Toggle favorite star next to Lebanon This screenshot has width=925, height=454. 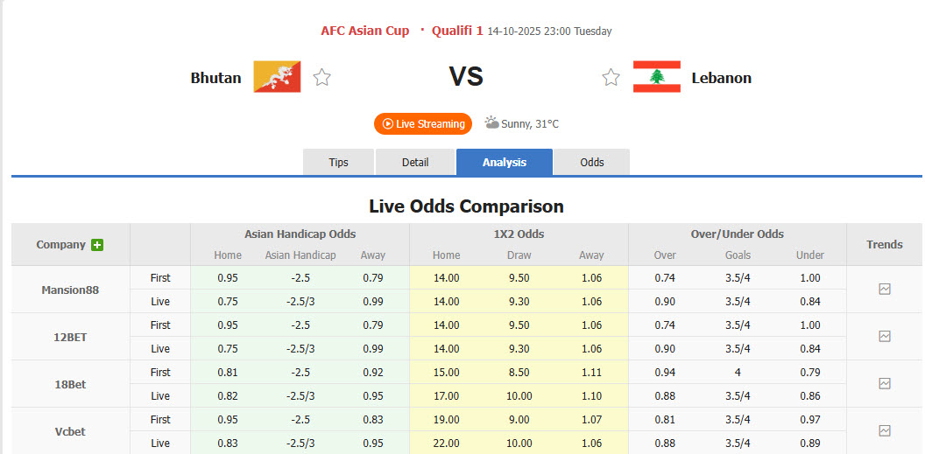tap(611, 78)
